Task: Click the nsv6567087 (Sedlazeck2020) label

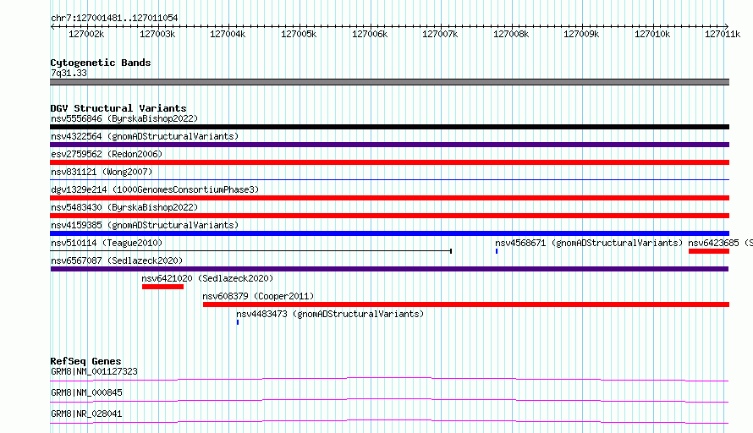Action: click(117, 260)
